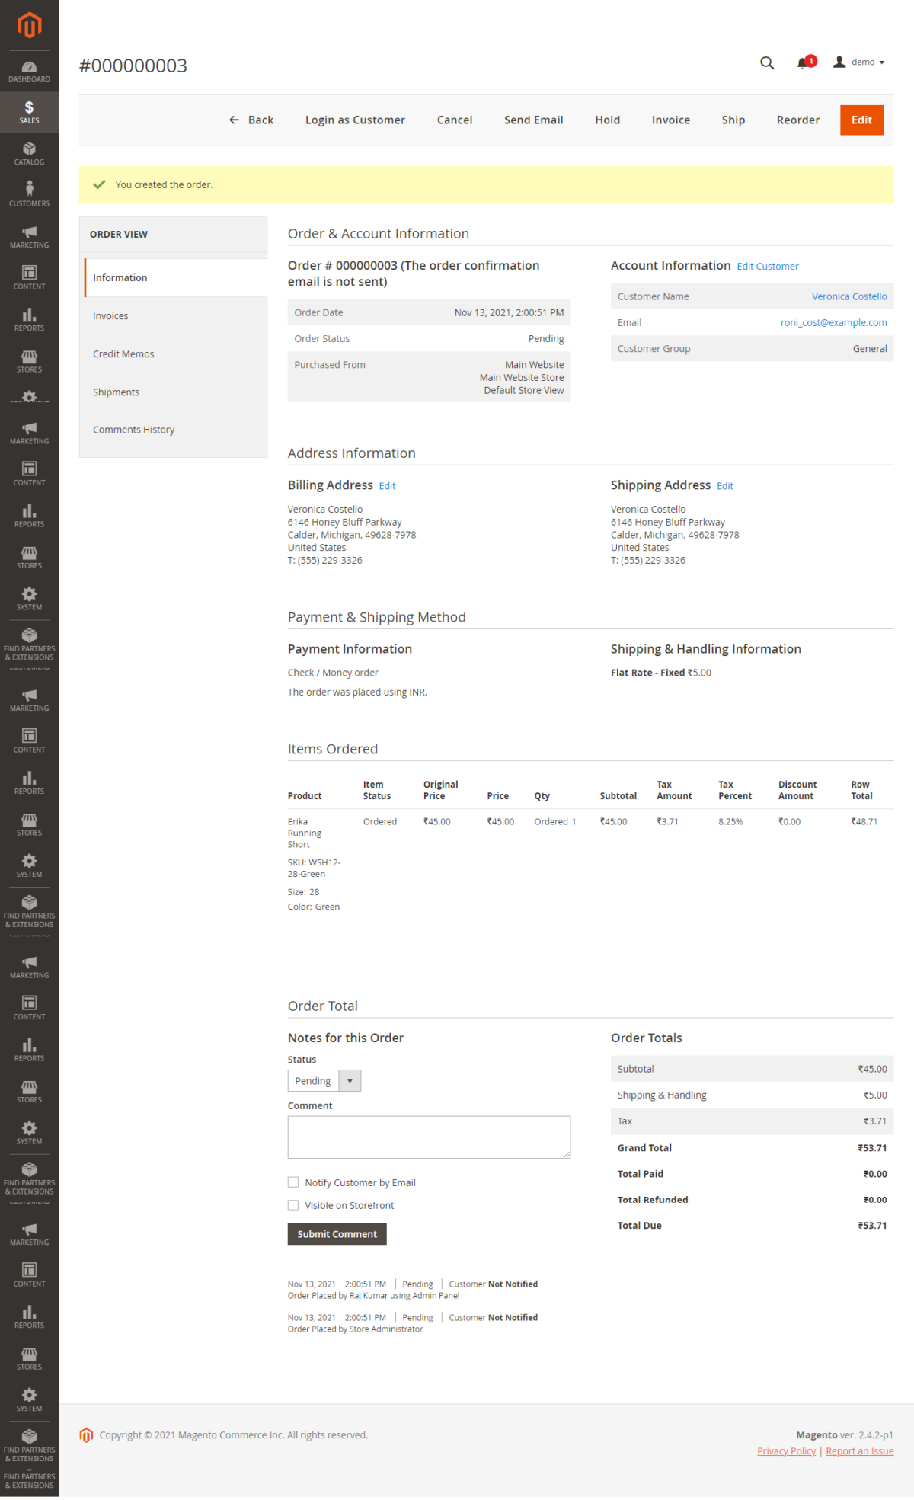
Task: Open the Sales menu
Action: click(x=29, y=113)
